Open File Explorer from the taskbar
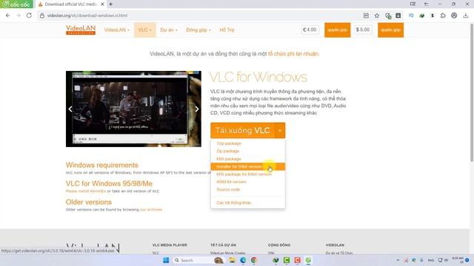Viewport: 474px width, 266px height. (x=232, y=260)
